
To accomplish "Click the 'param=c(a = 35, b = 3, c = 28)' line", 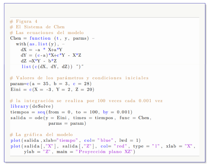I will (51, 84).
